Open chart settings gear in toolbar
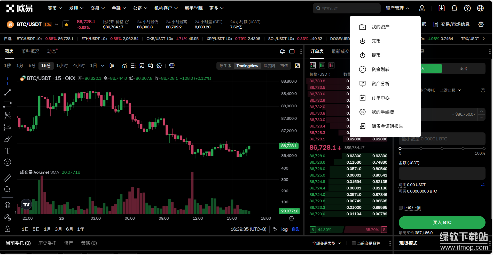Image resolution: width=493 pixels, height=255 pixels. tap(159, 66)
